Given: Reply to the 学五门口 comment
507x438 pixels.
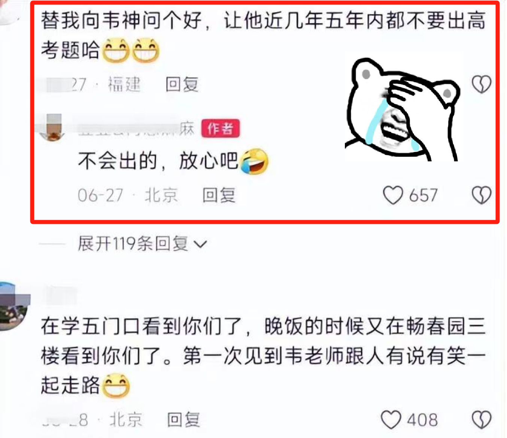Looking at the screenshot, I should [183, 419].
